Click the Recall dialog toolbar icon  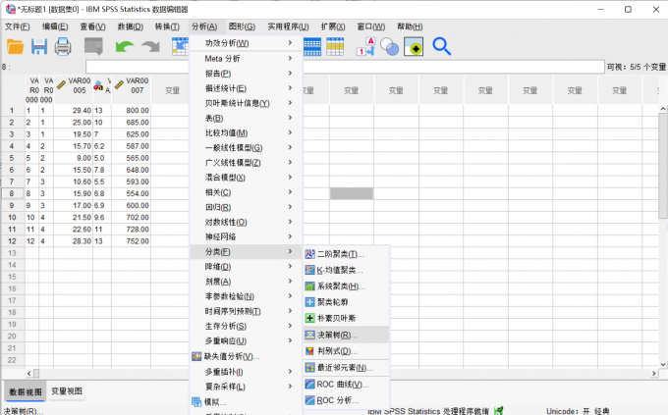(x=93, y=46)
